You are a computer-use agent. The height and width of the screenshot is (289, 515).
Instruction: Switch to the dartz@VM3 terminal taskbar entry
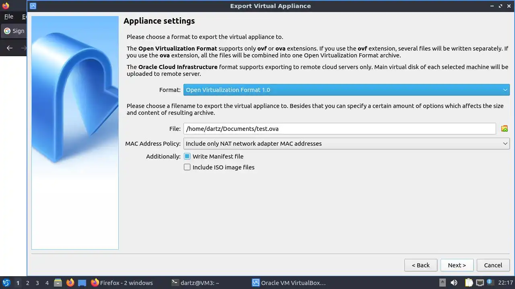(196, 283)
